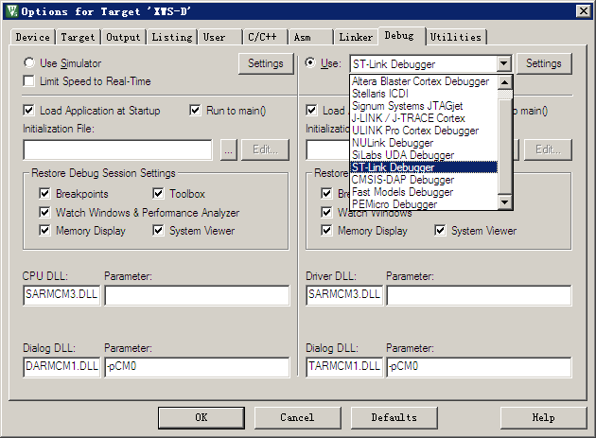Viewport: 596px width, 438px height.
Task: Click hardware Dialog DLL parameter -pCM0 field
Action: tap(479, 367)
